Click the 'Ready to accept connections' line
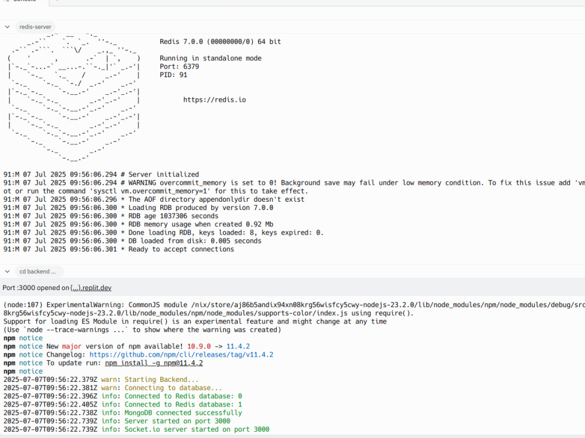The height and width of the screenshot is (438, 585). pyautogui.click(x=119, y=249)
